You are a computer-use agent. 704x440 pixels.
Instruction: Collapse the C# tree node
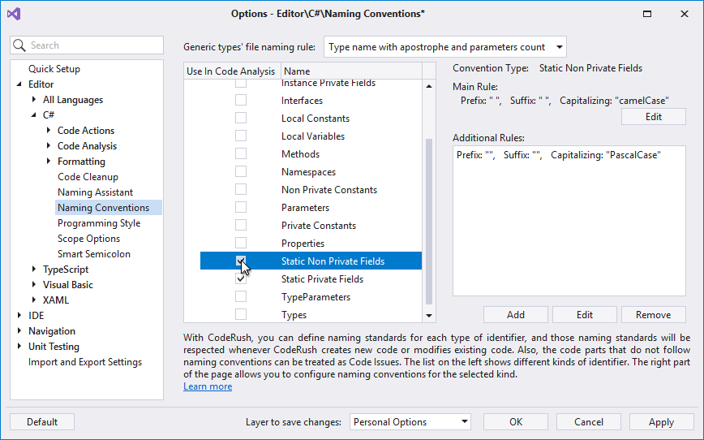tap(34, 115)
